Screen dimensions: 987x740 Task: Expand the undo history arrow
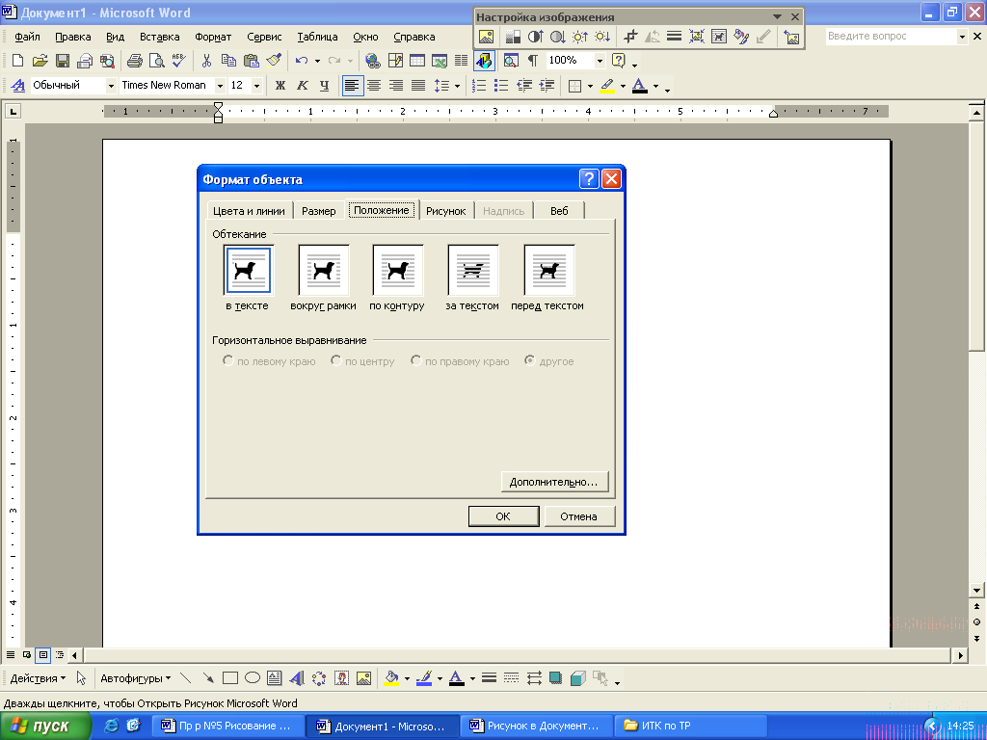[x=317, y=61]
